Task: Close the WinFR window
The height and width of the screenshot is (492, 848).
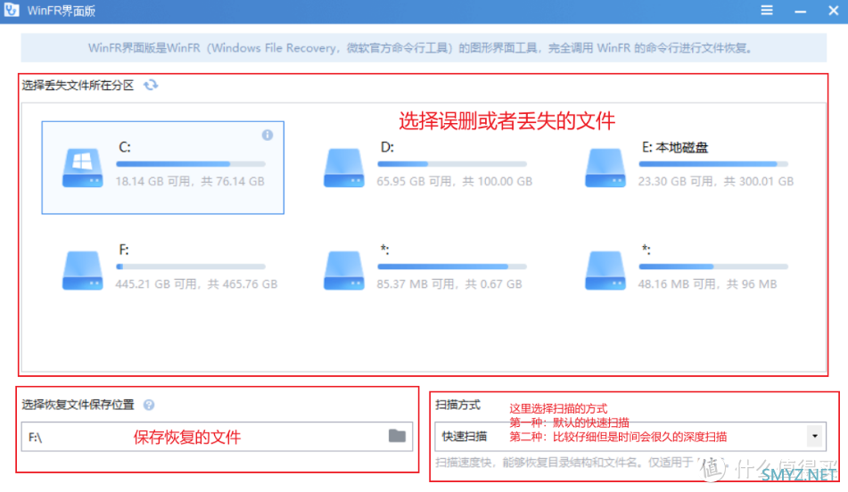Action: [834, 11]
